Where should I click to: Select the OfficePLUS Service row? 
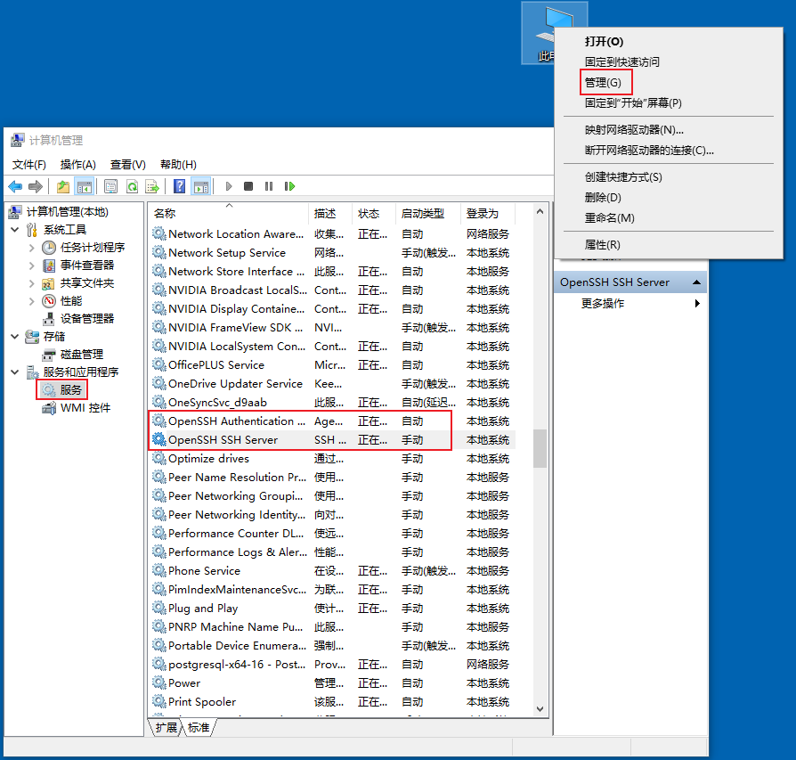point(332,364)
